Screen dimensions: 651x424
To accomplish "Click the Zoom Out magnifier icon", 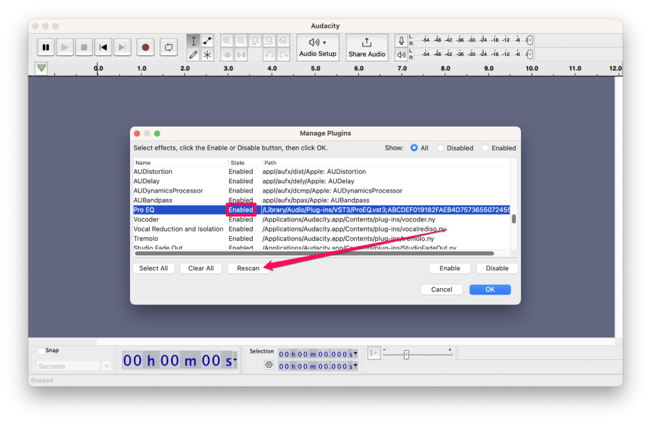I will coord(240,40).
